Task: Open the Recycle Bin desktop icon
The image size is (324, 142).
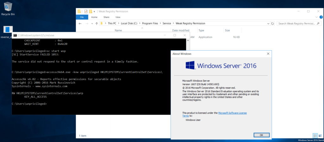Action: click(8, 9)
